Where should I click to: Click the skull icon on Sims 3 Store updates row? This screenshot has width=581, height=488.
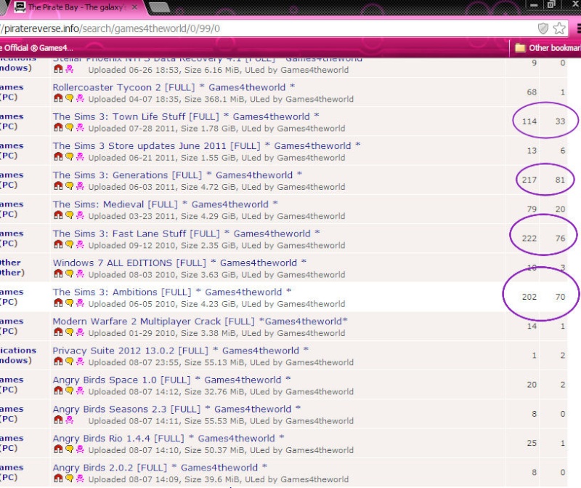pos(80,156)
